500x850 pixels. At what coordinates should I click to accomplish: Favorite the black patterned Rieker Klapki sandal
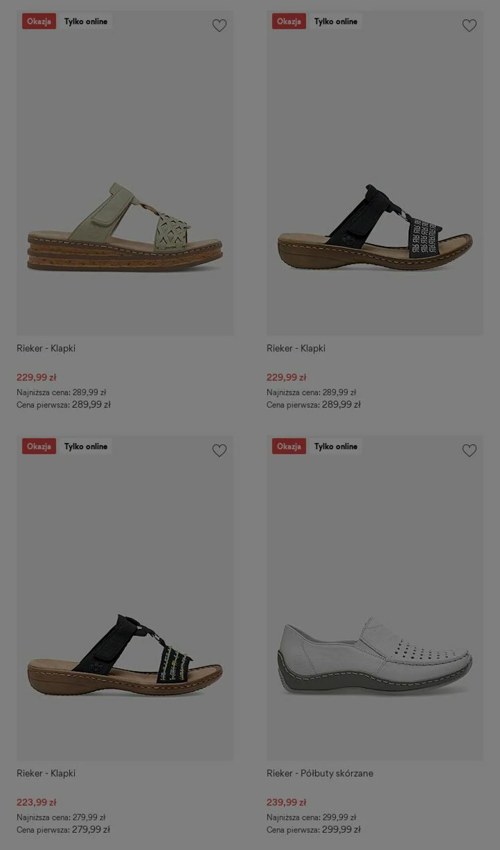coord(469,26)
